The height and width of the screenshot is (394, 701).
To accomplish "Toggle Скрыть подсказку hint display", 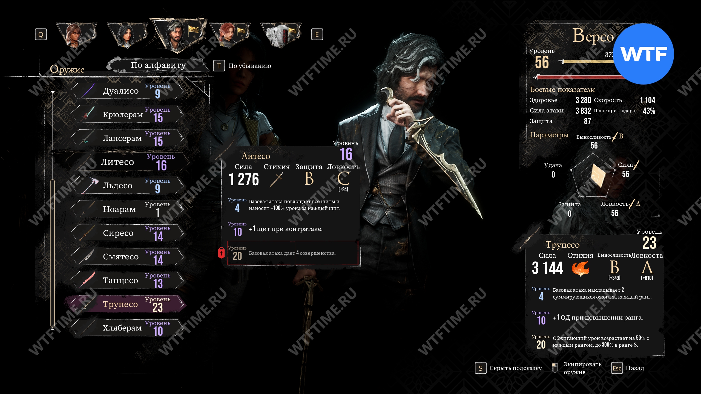I will pos(516,368).
